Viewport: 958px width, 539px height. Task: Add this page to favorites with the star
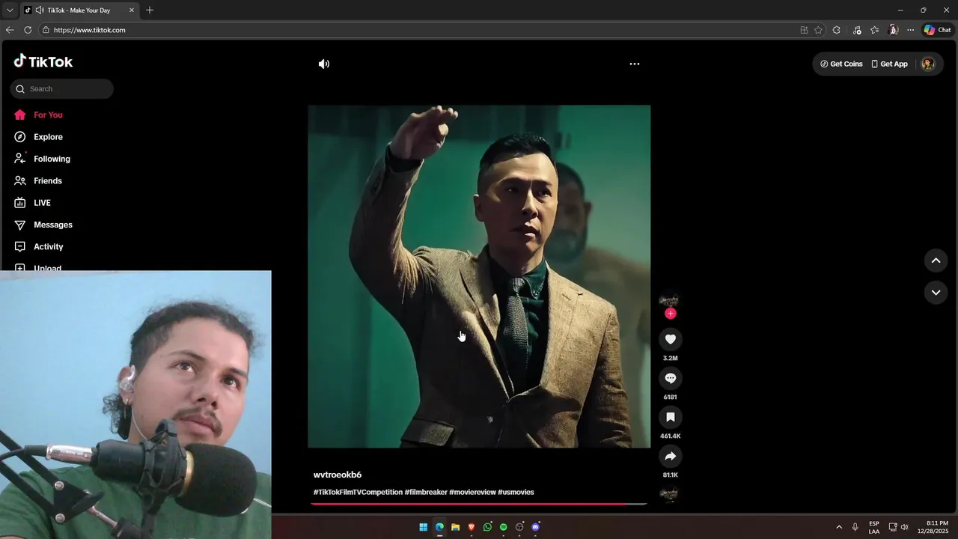point(818,30)
